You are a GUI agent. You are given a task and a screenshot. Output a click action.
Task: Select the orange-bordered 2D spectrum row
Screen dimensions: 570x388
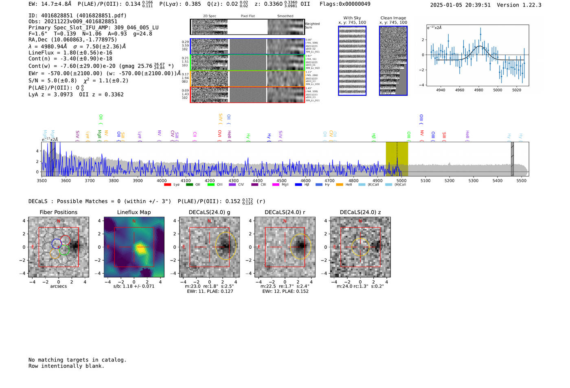tap(248, 79)
